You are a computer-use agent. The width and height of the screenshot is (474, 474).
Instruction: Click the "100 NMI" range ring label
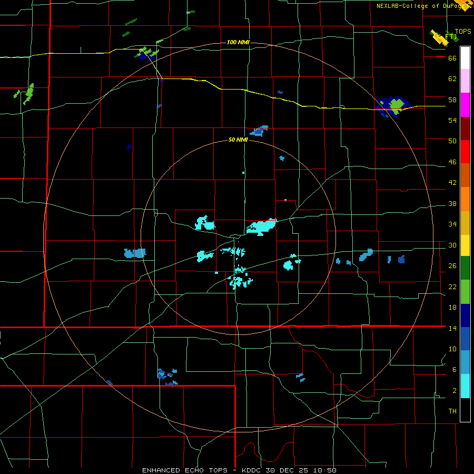tap(238, 42)
